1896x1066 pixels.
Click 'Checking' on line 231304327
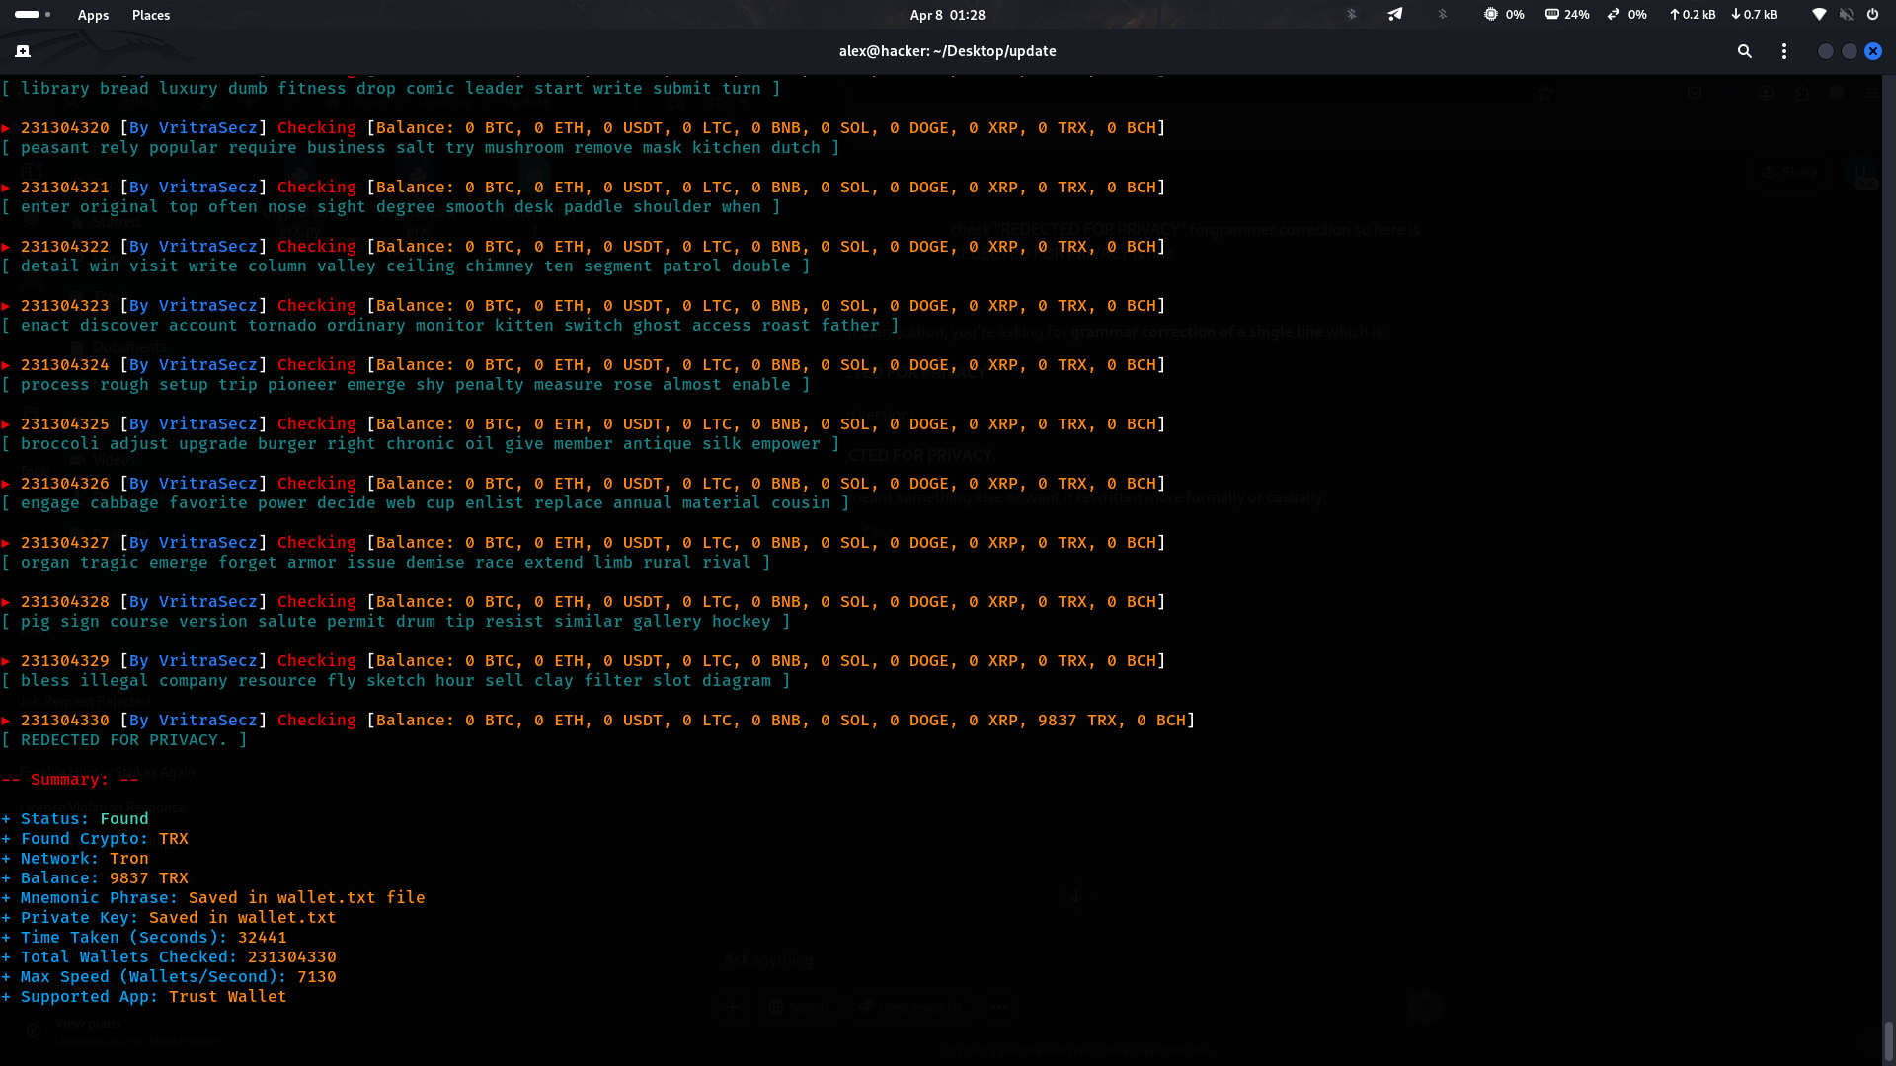[317, 543]
